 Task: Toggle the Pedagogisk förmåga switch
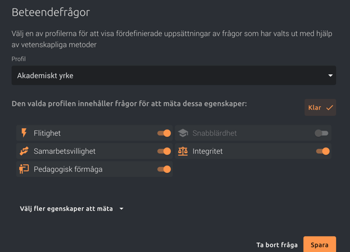164,170
